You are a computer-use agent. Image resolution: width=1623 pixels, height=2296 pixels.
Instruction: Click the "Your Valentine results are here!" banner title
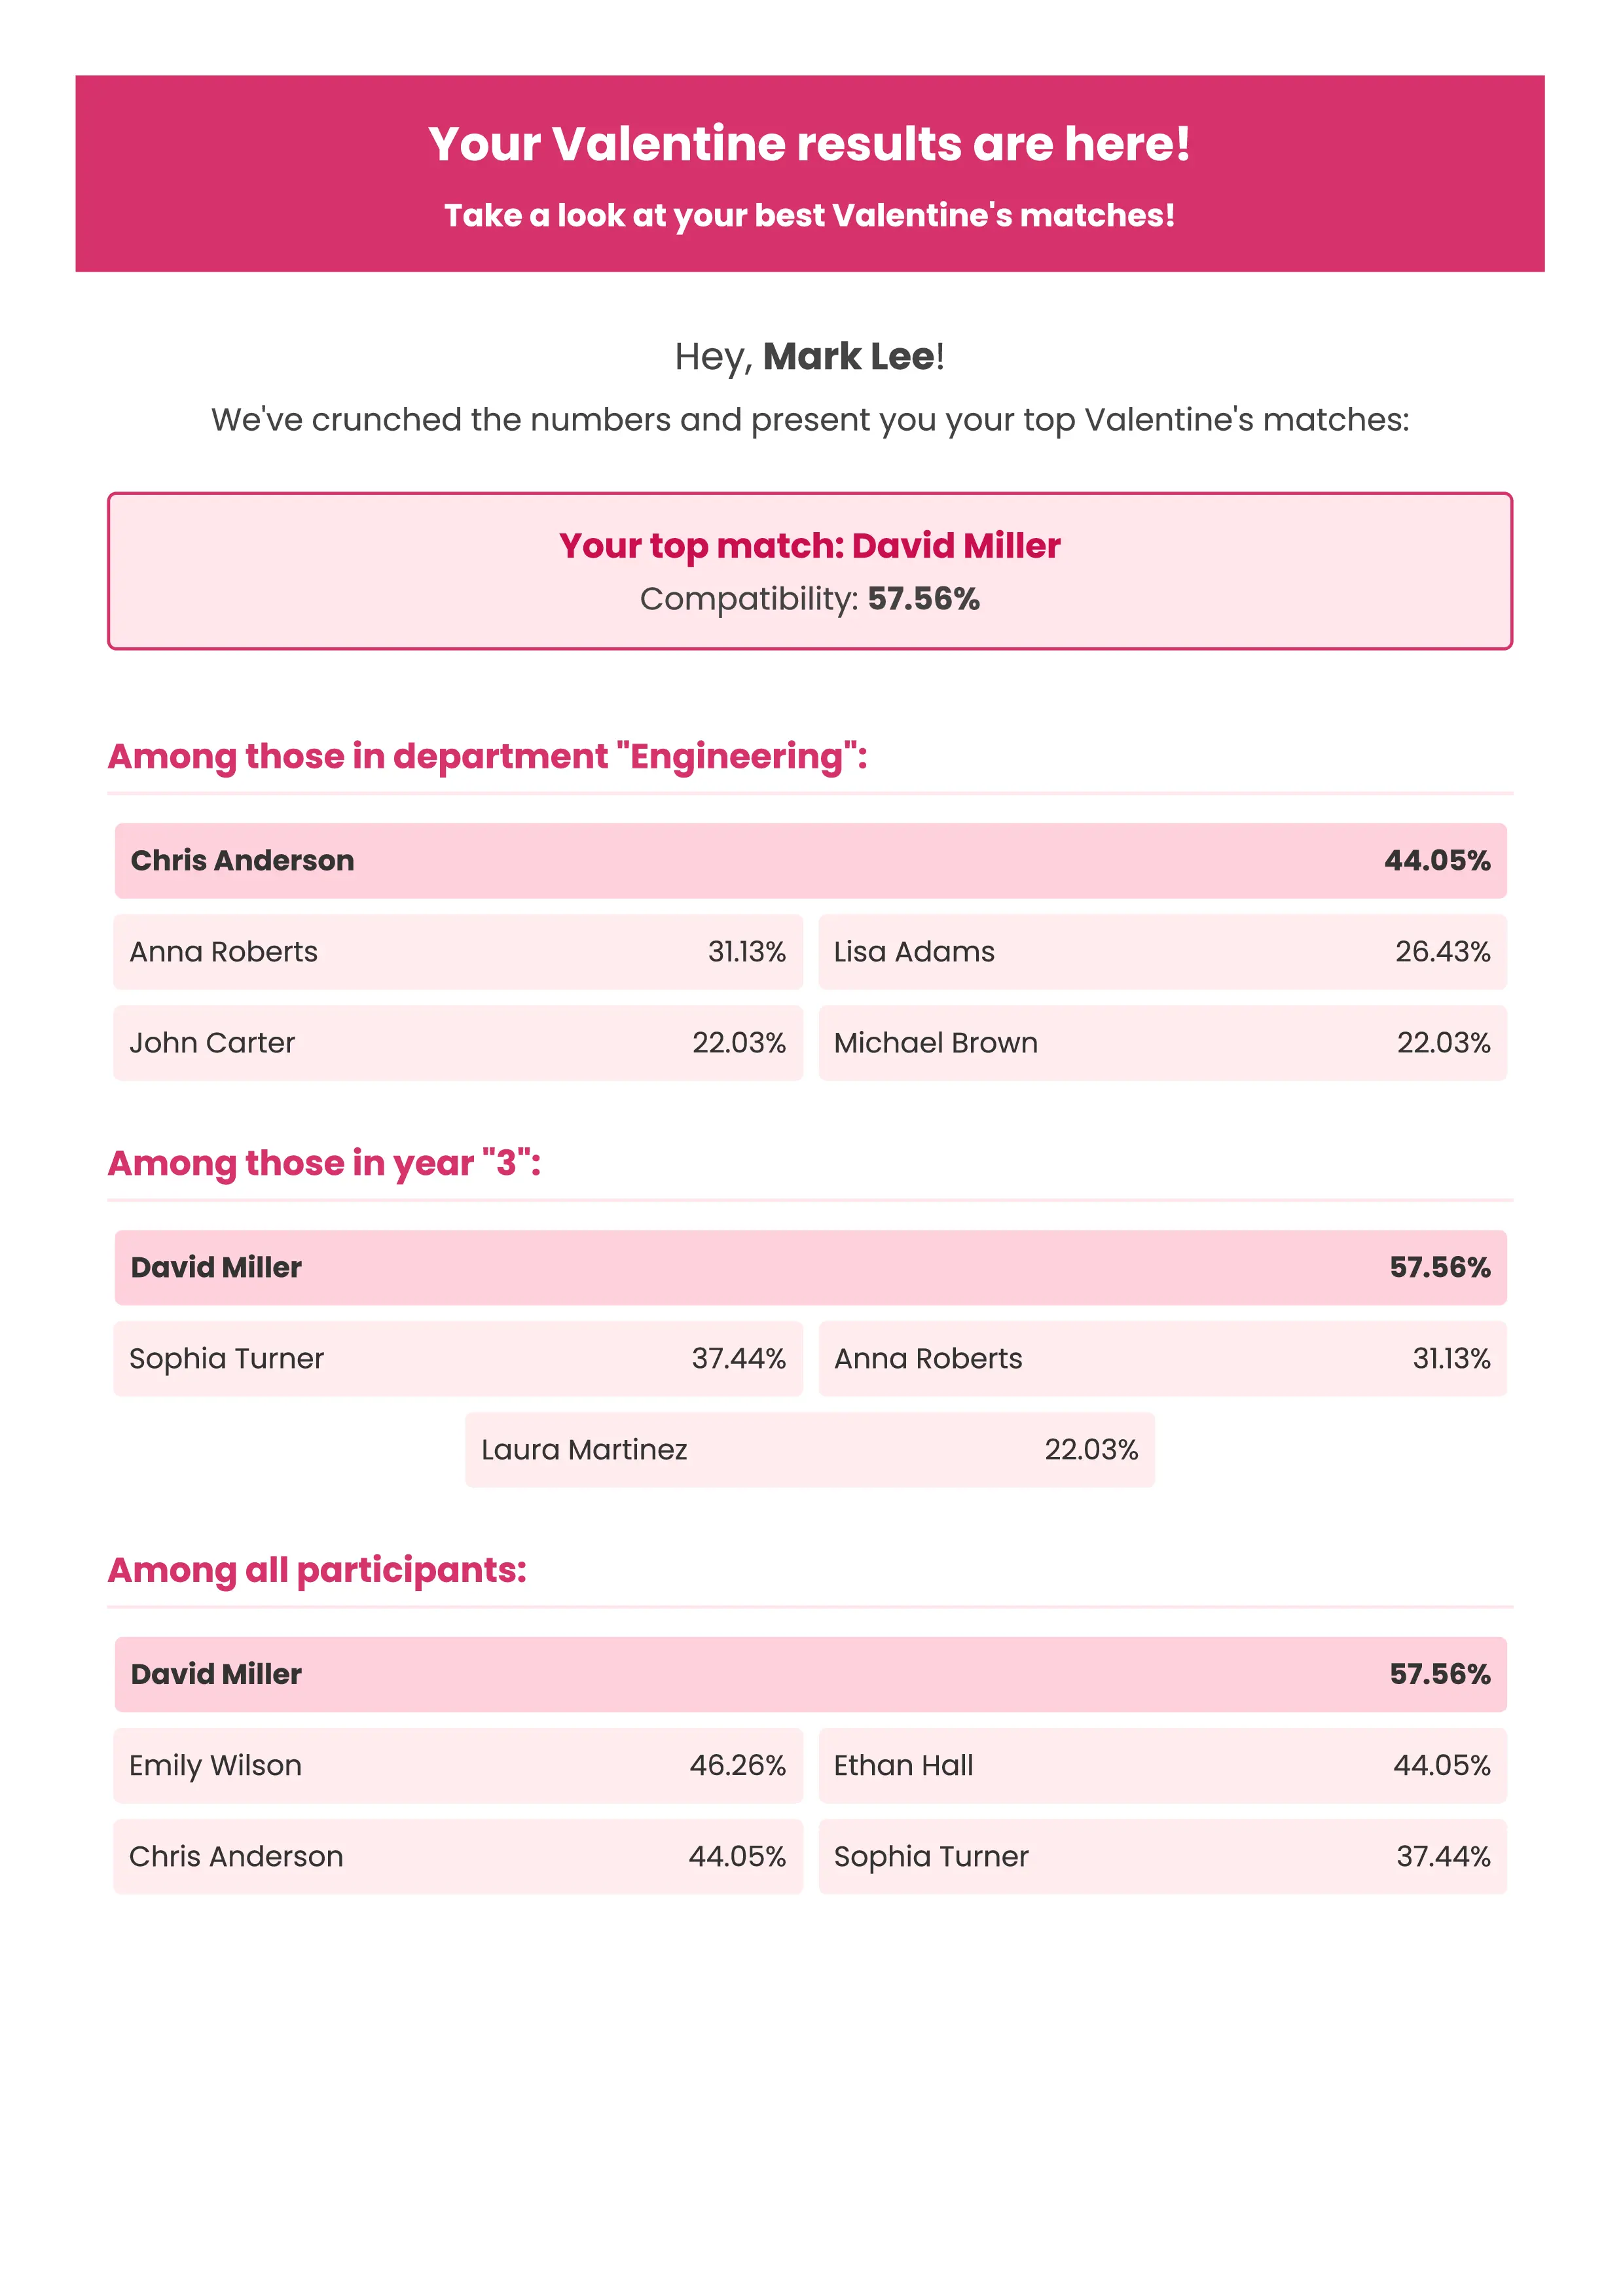(x=809, y=144)
